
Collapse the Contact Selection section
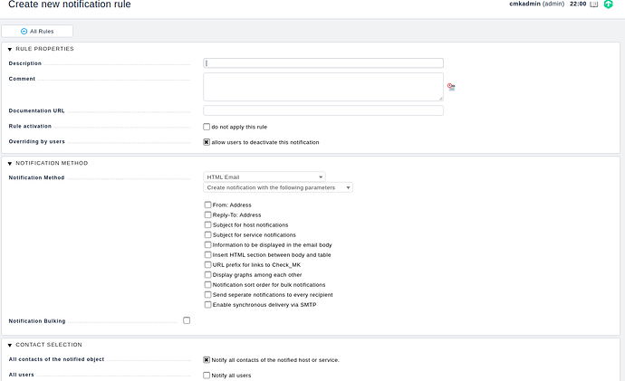pyautogui.click(x=10, y=345)
